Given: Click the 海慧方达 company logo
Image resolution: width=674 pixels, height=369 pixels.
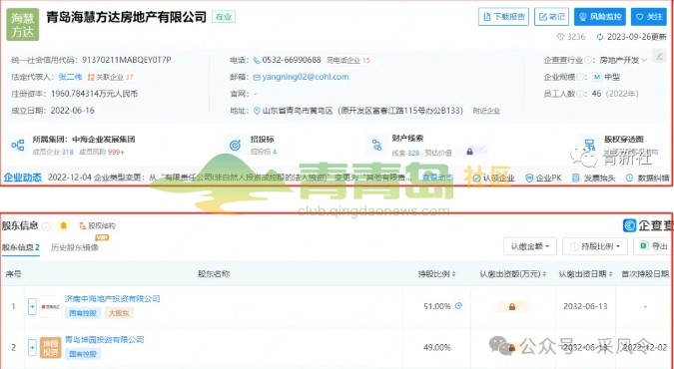Looking at the screenshot, I should click(x=22, y=25).
